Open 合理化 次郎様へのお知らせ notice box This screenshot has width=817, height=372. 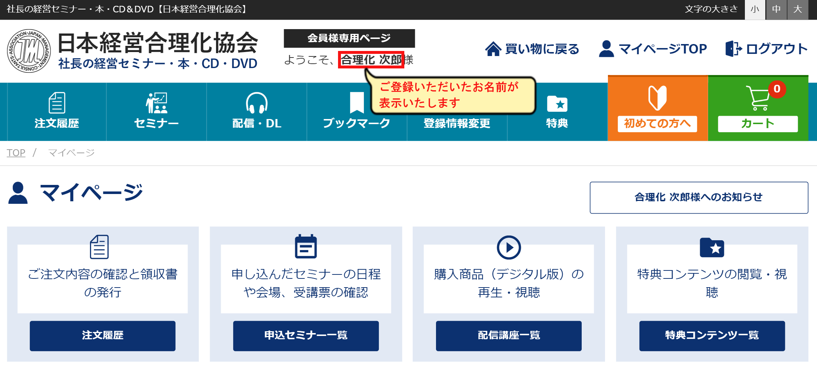699,197
